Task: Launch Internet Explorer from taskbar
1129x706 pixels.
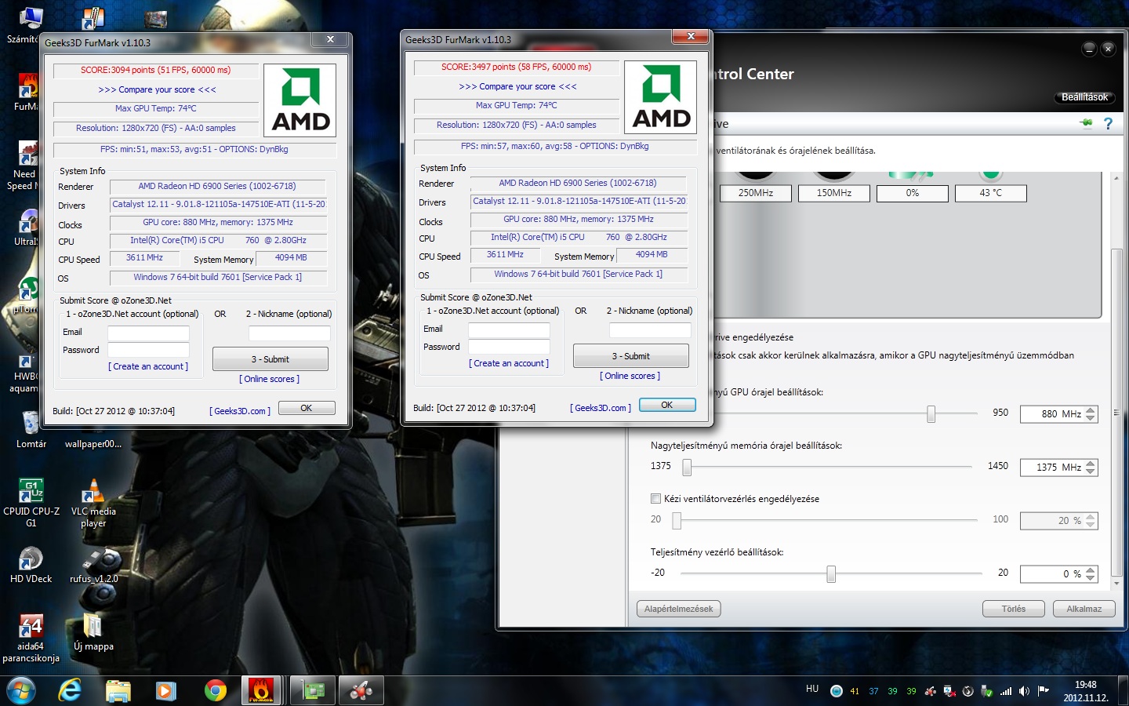Action: tap(70, 691)
